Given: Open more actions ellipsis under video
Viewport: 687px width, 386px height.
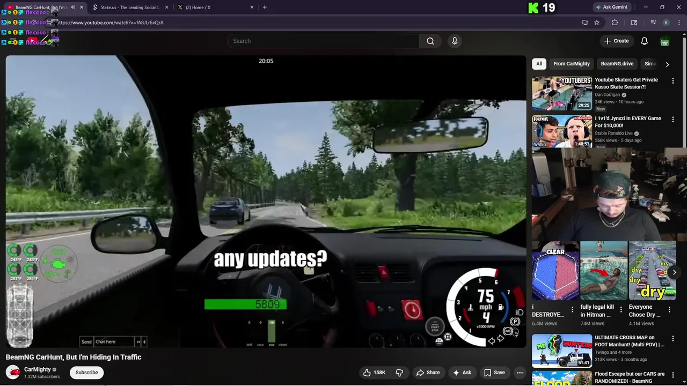Looking at the screenshot, I should [520, 373].
